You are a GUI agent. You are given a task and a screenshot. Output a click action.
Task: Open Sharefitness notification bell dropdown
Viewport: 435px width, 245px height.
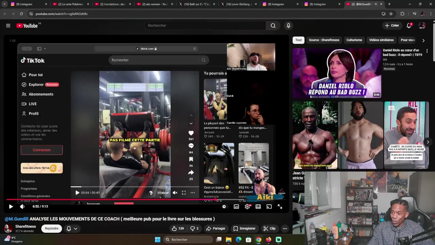click(x=72, y=228)
